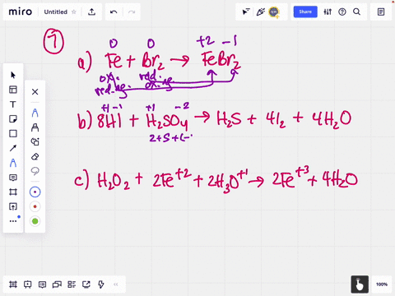Select the Pen tool in main toolbar

[x=13, y=163]
